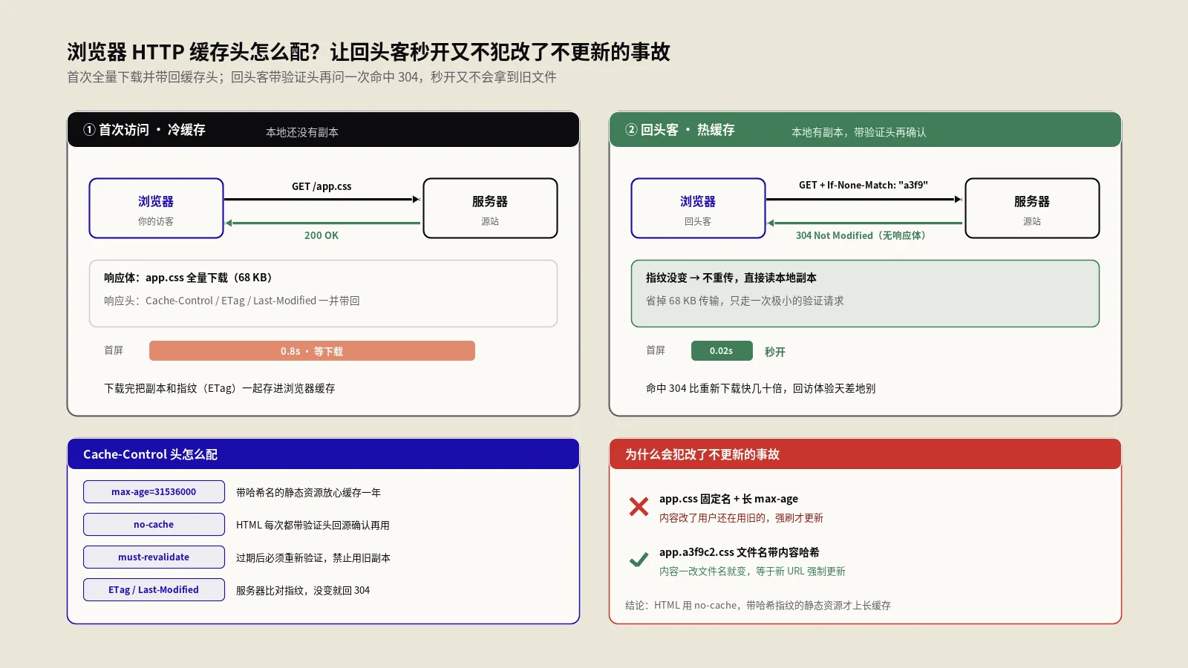This screenshot has height=668, width=1188.
Task: Click the 304 Not Modified（无响应体）label
Action: click(x=863, y=235)
